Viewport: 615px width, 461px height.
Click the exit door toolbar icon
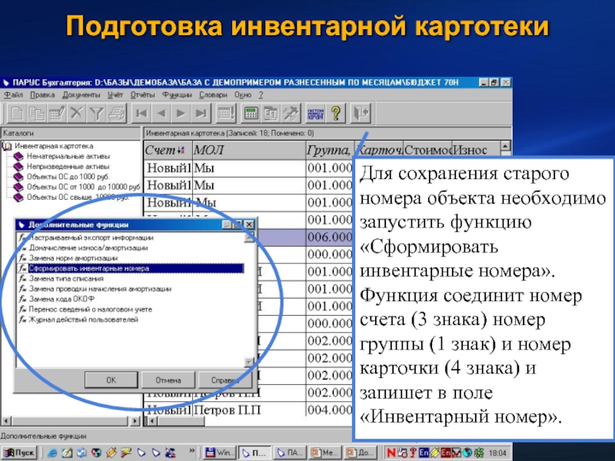[361, 114]
